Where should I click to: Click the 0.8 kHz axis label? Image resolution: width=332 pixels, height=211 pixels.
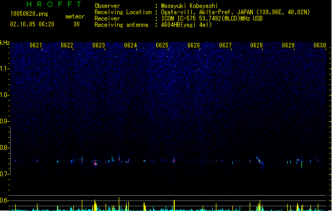[x=4, y=148]
